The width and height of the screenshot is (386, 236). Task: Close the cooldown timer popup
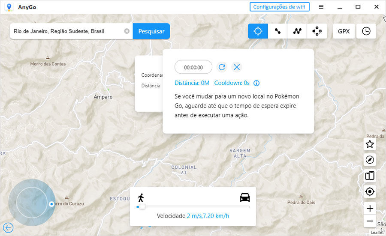click(x=237, y=67)
